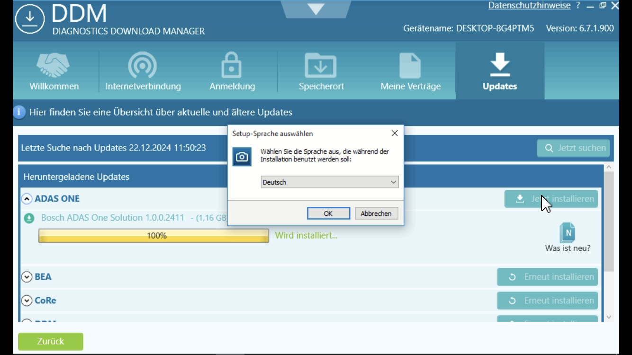Viewport: 632px width, 355px height.
Task: Click the question mark help icon
Action: tap(578, 6)
